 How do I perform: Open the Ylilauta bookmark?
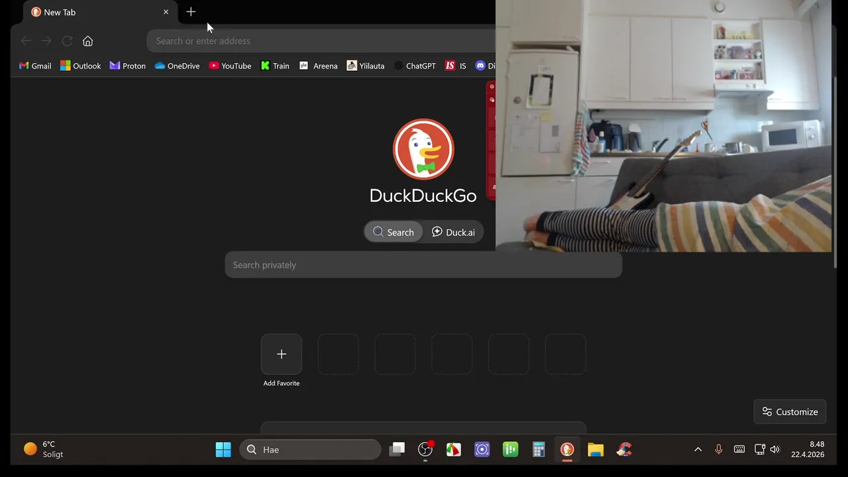click(366, 66)
